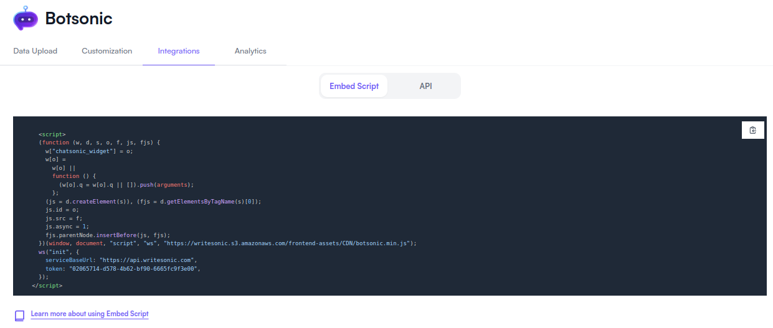Click the function (w, d, s, o...) line
The width and height of the screenshot is (773, 328).
(99, 143)
